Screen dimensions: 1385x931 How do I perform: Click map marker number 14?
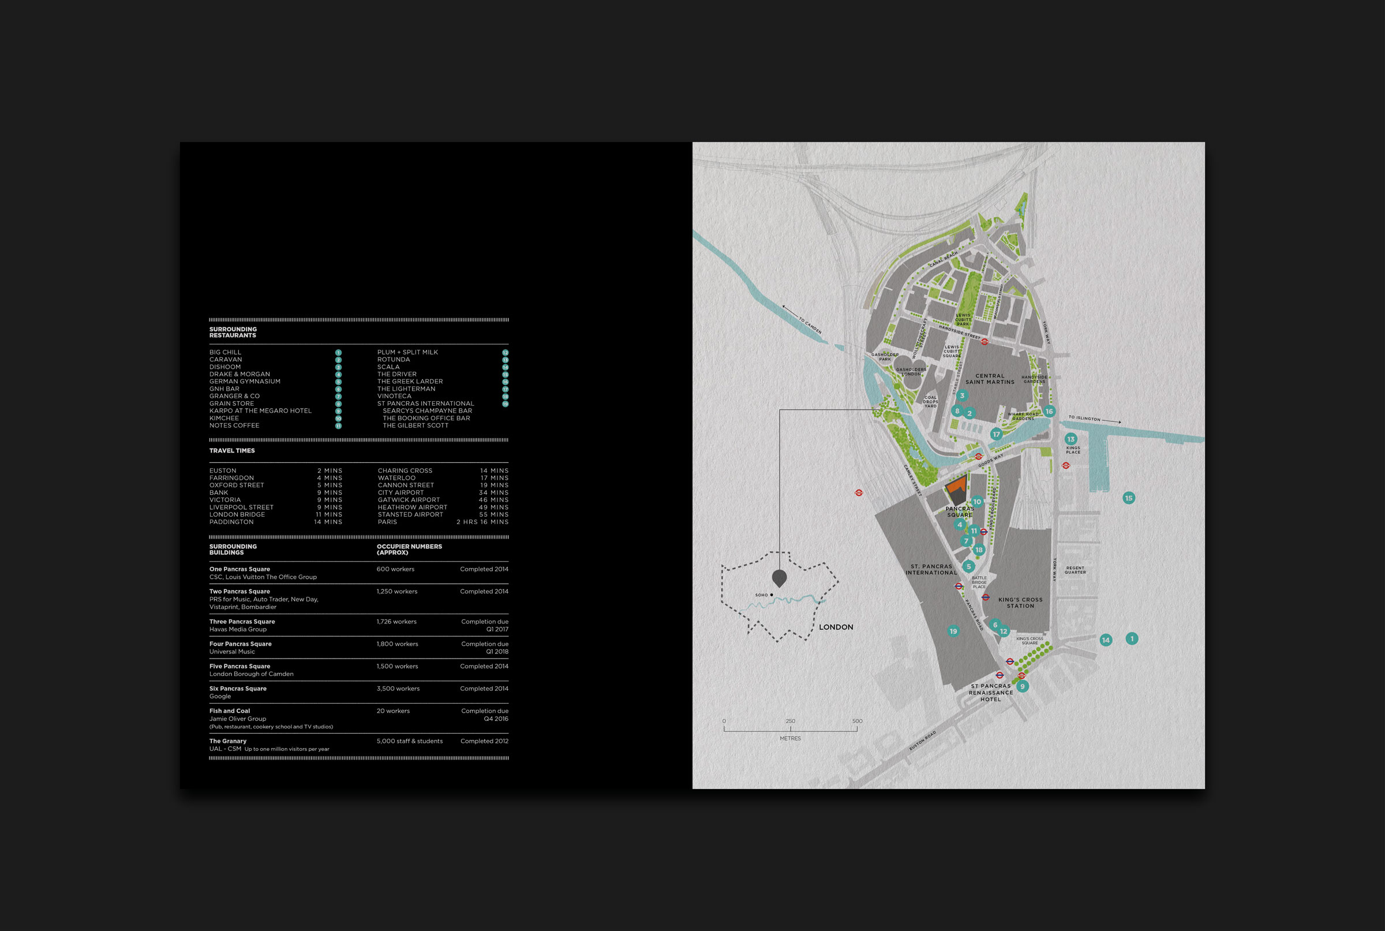[x=1105, y=640]
